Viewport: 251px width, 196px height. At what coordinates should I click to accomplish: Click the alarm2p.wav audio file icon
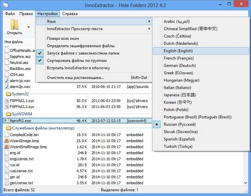pos(7,87)
